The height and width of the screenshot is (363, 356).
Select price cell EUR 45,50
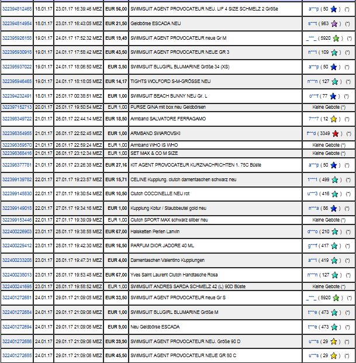coord(116,355)
